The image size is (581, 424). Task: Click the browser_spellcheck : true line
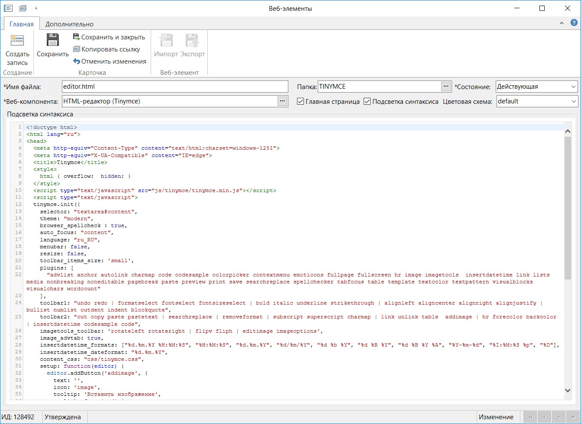(84, 225)
